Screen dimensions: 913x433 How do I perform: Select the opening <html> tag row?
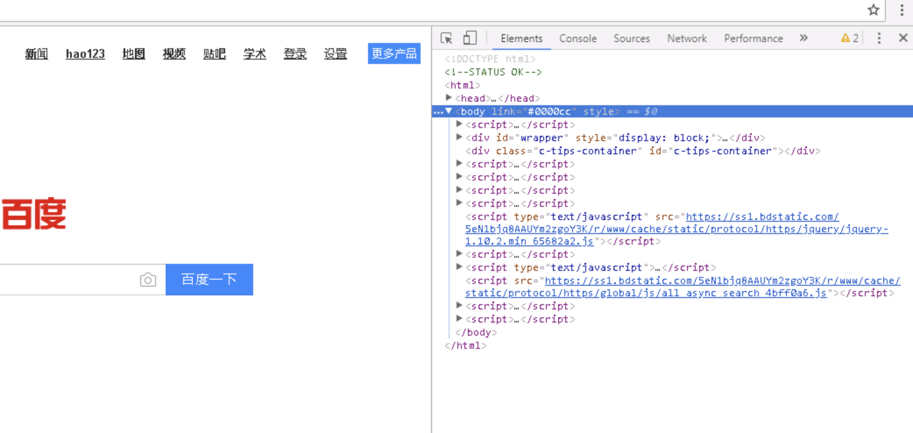(463, 85)
